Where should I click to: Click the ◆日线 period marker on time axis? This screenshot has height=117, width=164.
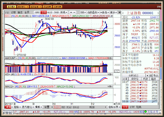[117, 104]
